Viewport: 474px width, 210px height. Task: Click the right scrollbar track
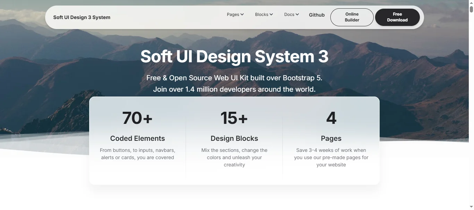click(x=472, y=104)
